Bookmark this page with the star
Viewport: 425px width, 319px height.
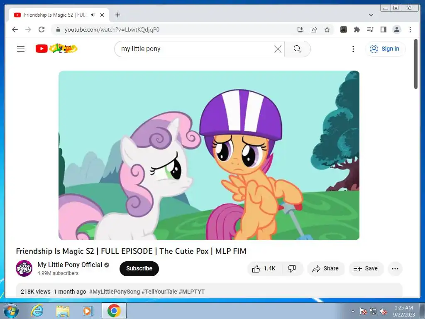point(327,29)
